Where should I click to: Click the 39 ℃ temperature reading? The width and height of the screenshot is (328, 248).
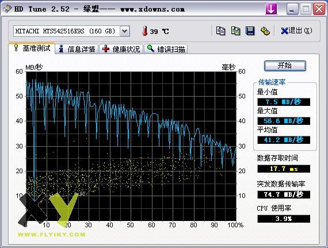pos(159,32)
